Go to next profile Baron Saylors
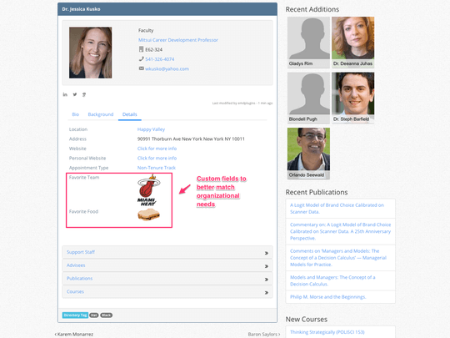450x338 pixels. [x=264, y=335]
